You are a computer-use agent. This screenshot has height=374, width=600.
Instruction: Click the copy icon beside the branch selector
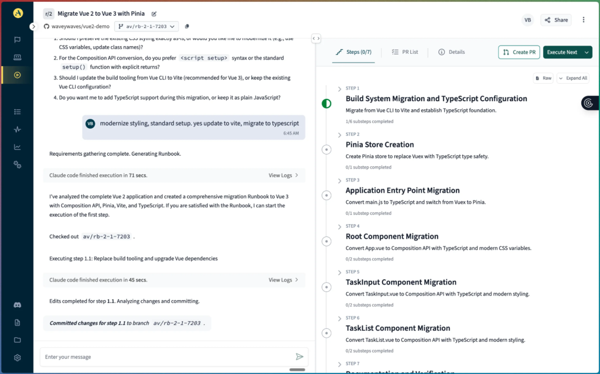(x=186, y=26)
